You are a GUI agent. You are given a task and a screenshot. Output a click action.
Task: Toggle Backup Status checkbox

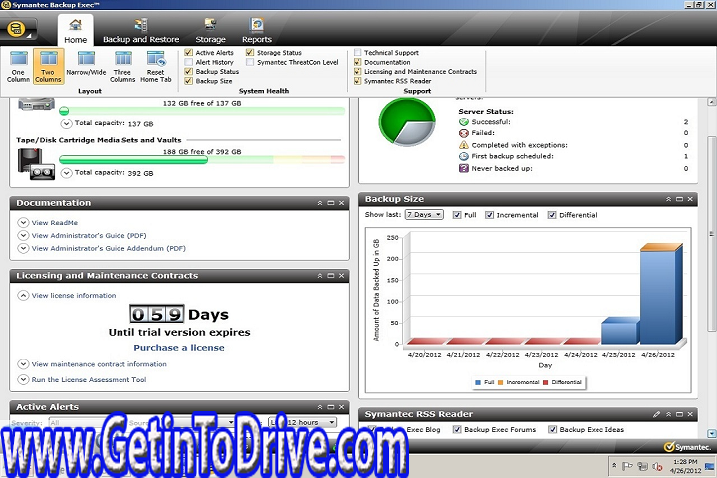click(x=188, y=71)
